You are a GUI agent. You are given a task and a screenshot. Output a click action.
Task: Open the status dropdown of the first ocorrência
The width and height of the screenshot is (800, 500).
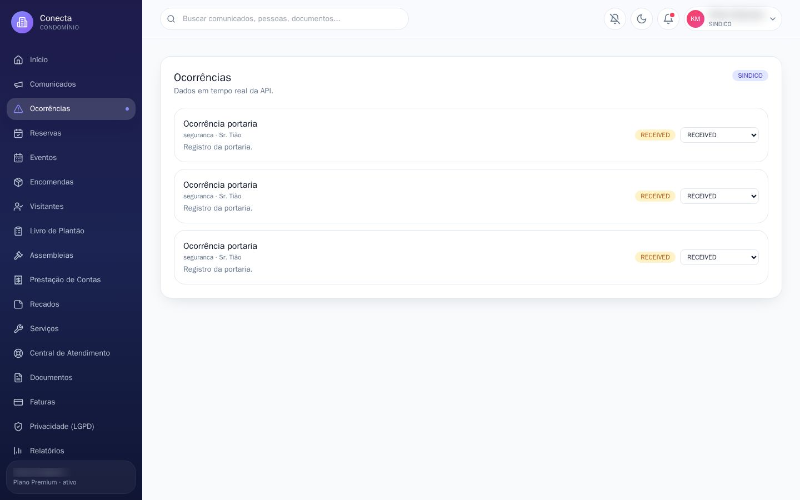click(x=719, y=135)
